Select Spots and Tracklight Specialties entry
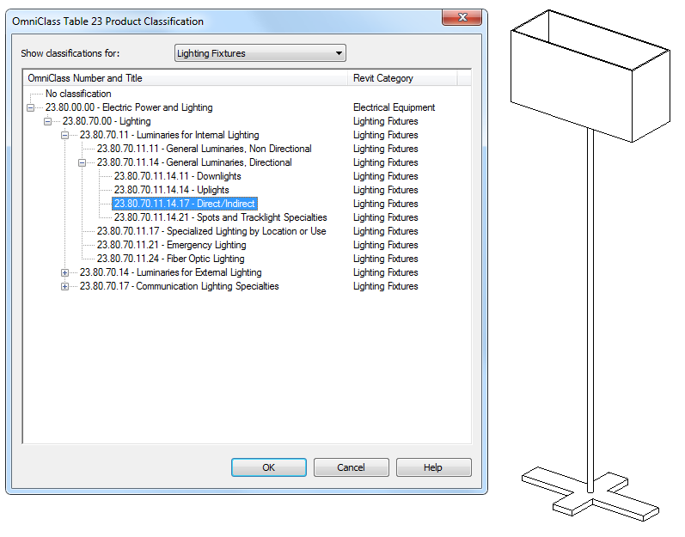This screenshot has height=537, width=685. click(220, 217)
